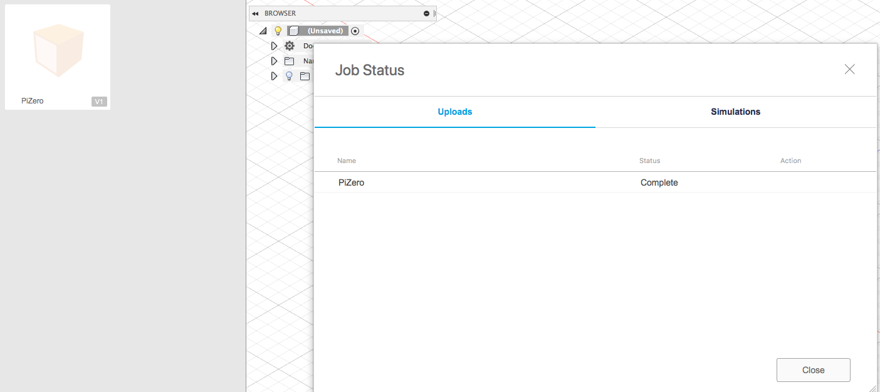
Task: Click the resize grip at the dialog's bottom corner
Action: coord(872,388)
